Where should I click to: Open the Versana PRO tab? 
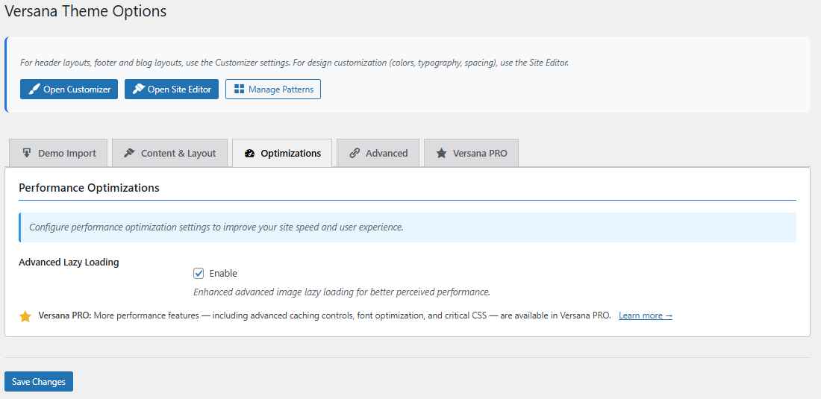[x=471, y=153]
